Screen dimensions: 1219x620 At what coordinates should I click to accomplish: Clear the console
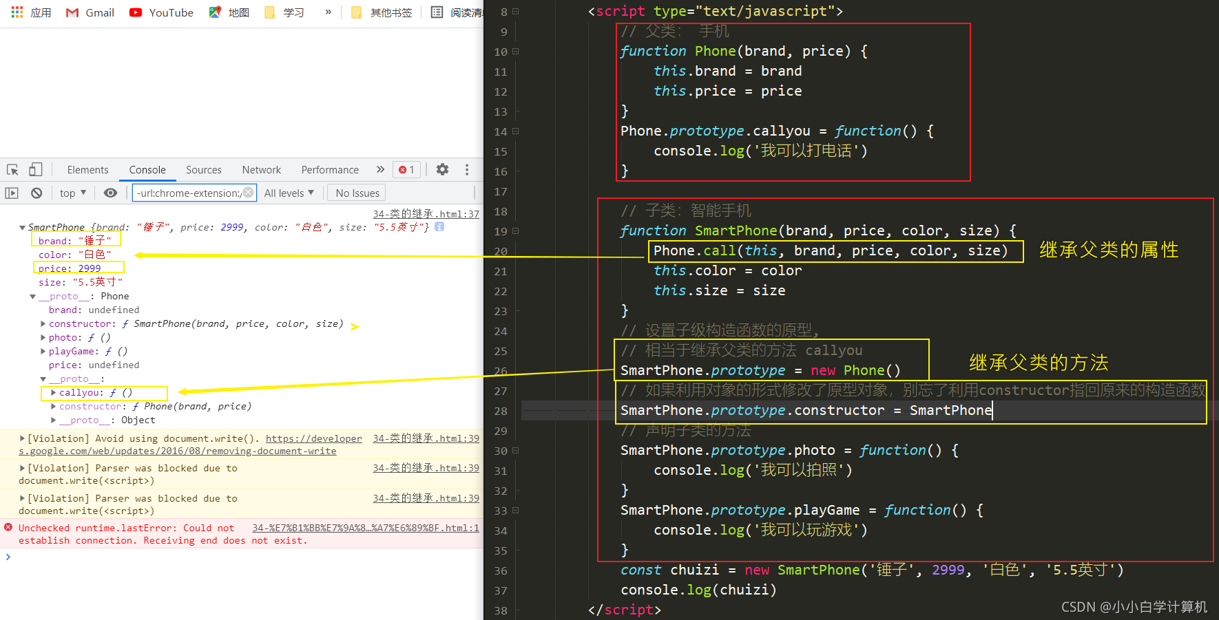(x=37, y=193)
